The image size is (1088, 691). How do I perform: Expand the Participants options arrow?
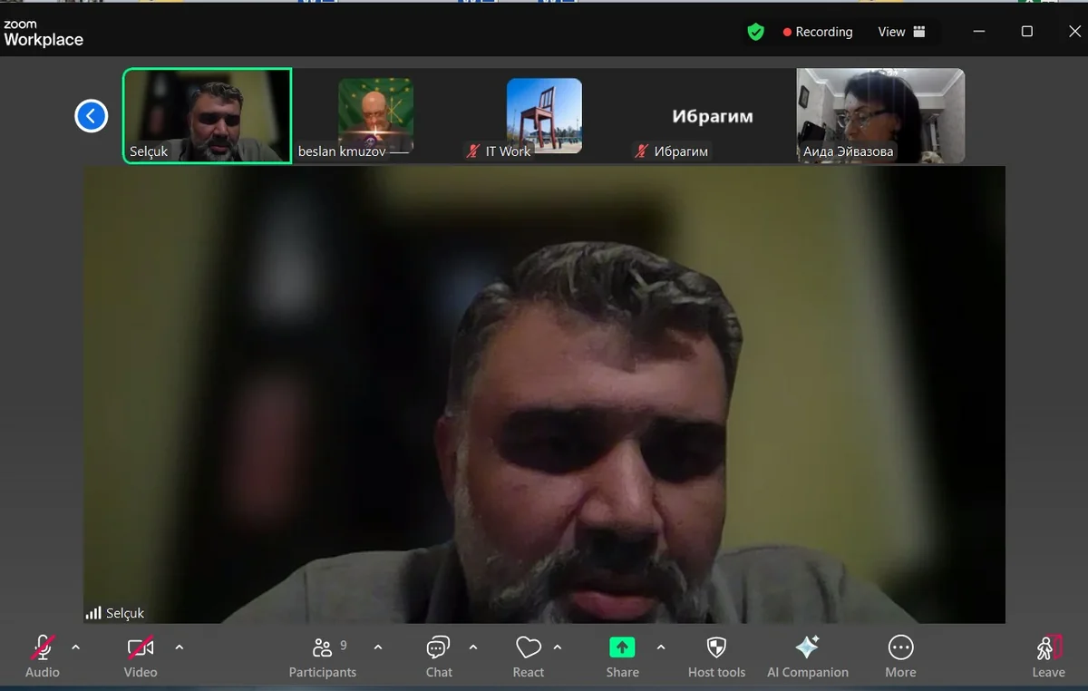[x=378, y=647]
